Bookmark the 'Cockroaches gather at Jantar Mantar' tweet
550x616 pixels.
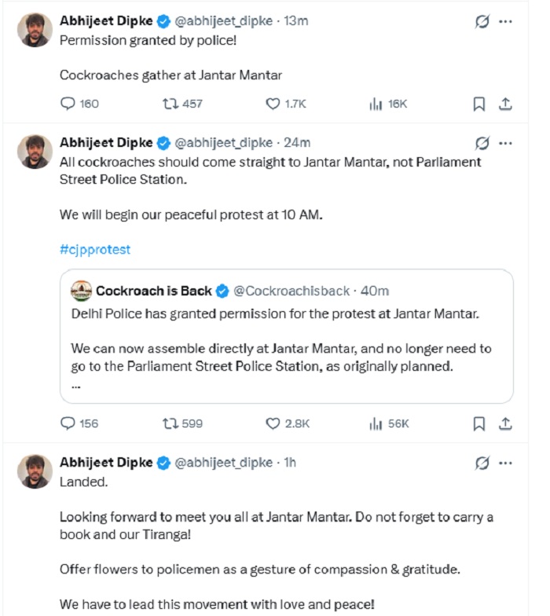pyautogui.click(x=479, y=104)
